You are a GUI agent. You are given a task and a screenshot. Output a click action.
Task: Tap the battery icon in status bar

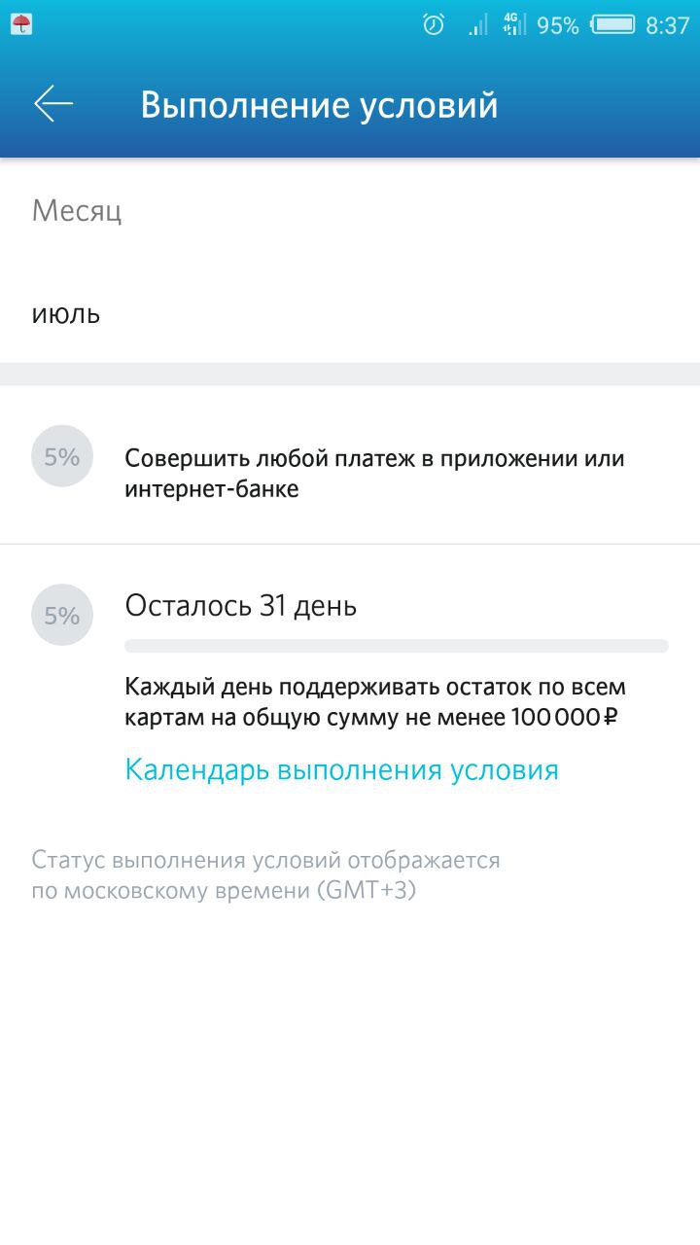click(612, 25)
